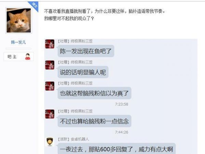
Task: Open the orange cat profile avatar
Action: [19, 20]
